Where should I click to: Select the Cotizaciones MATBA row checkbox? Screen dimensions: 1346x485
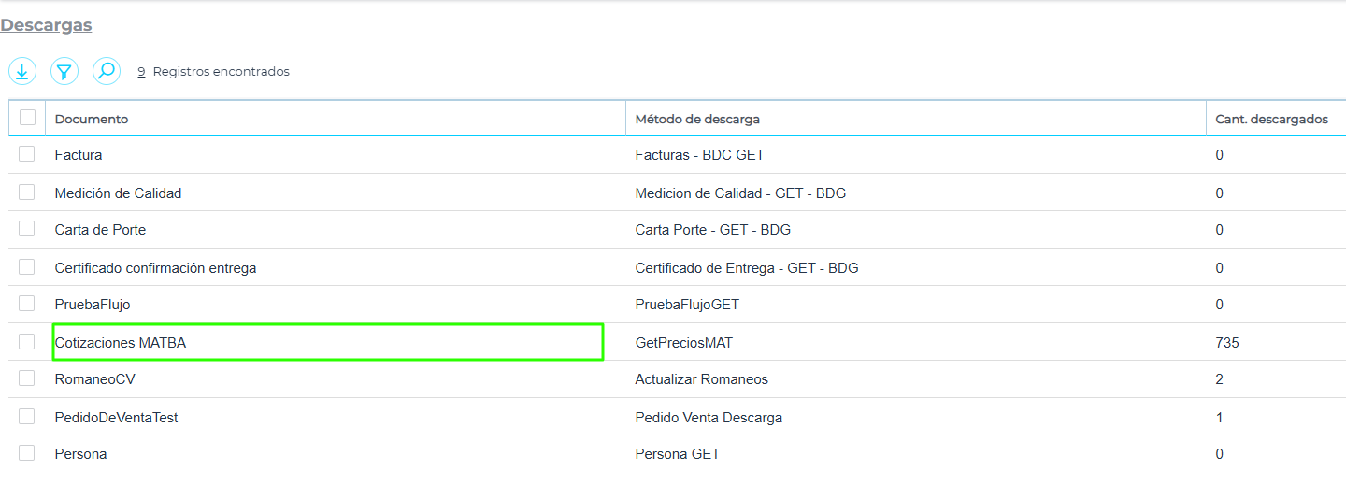tap(27, 342)
